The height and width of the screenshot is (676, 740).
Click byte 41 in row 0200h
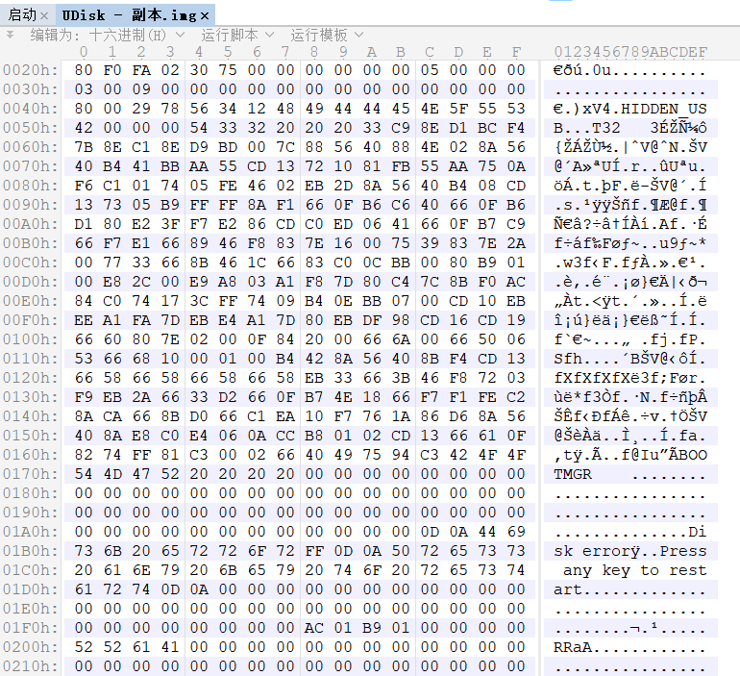(170, 647)
